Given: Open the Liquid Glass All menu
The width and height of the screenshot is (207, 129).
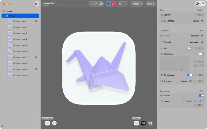Looking at the screenshot, I should 202,31.
